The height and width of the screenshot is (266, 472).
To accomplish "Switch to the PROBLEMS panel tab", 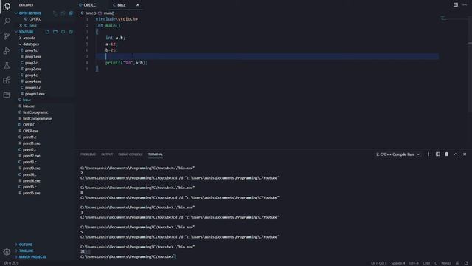I will (x=88, y=154).
